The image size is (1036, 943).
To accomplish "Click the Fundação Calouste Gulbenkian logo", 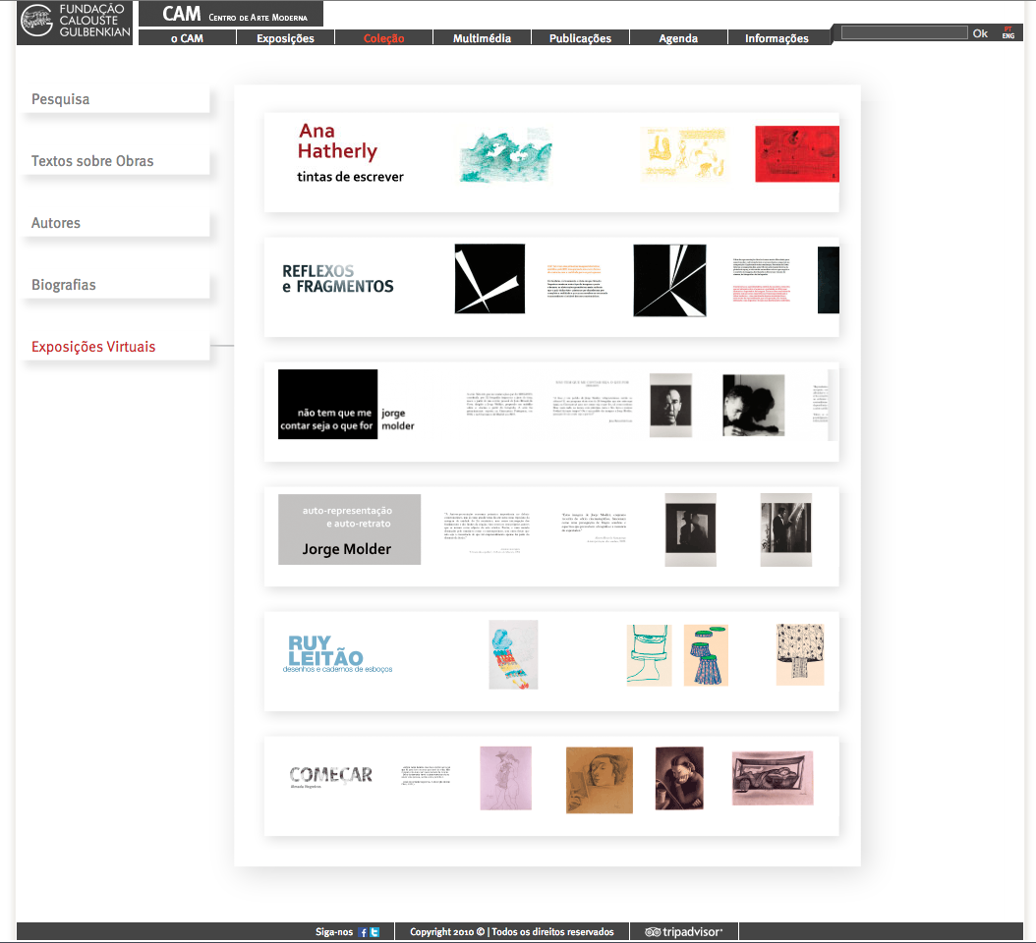I will click(x=75, y=24).
